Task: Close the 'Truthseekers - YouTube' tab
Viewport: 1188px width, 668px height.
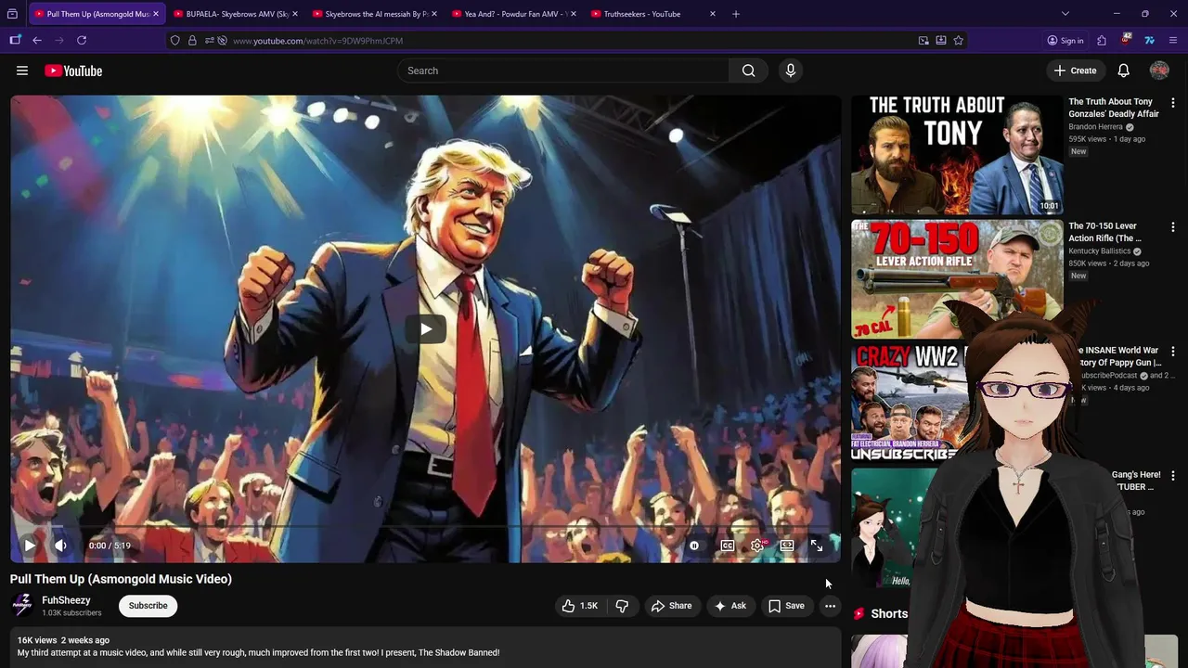Action: 713,14
